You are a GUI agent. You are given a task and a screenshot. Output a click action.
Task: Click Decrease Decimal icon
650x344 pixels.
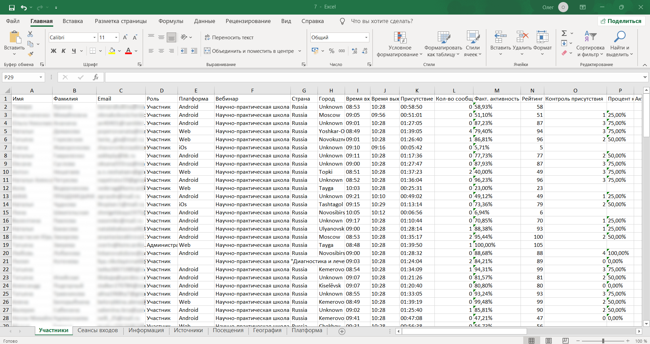point(365,51)
